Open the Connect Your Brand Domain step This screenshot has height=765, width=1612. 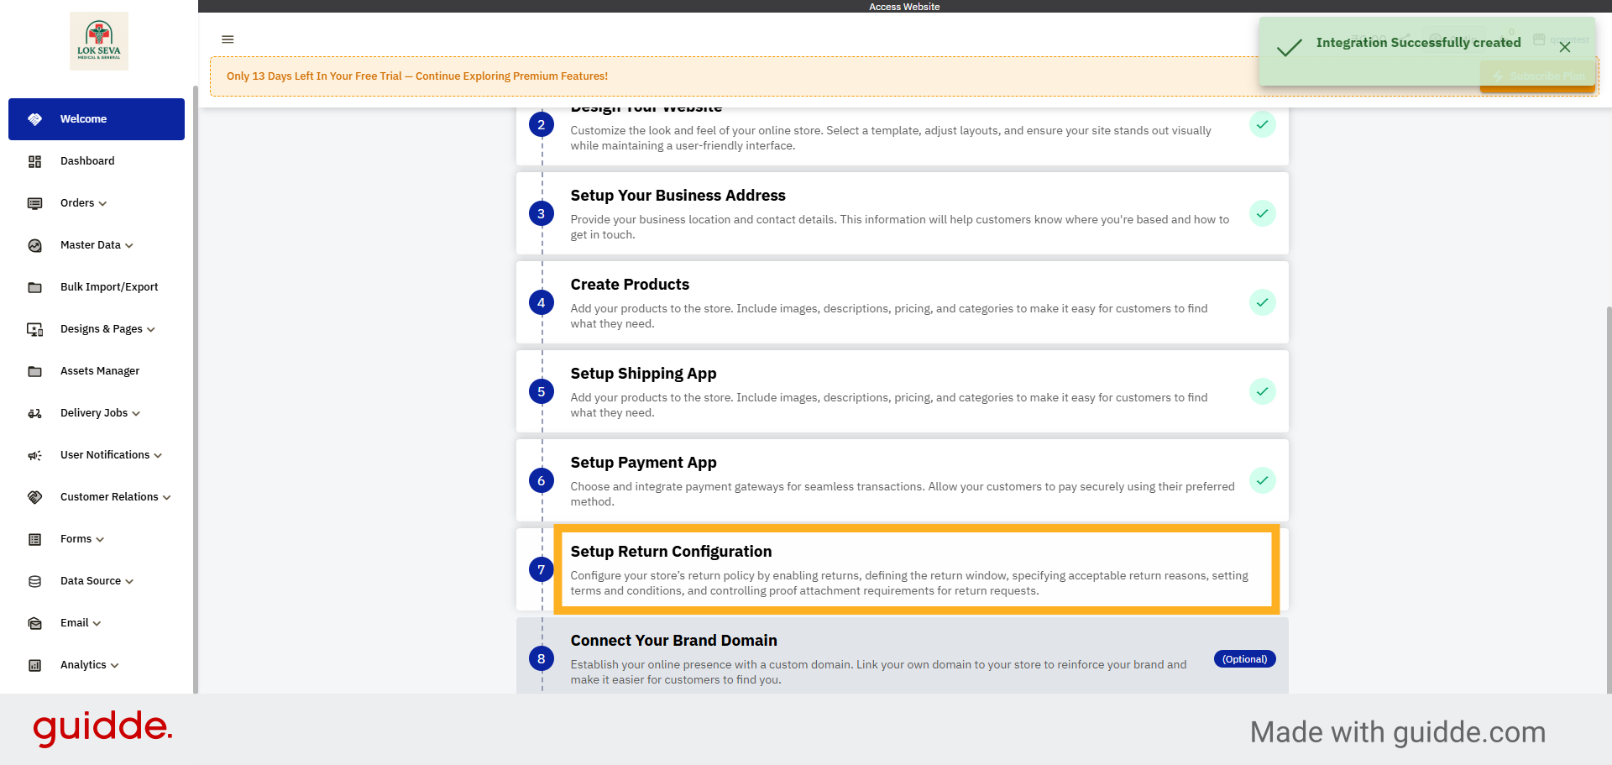(x=902, y=656)
